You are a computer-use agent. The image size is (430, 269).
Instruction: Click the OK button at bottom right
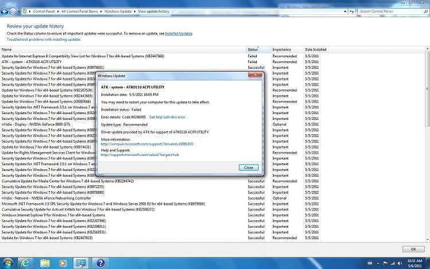[413, 249]
